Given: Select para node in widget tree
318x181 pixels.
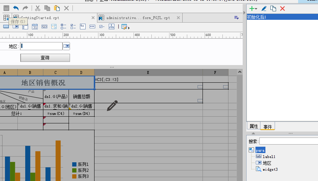Looking at the screenshot, I should (x=260, y=150).
